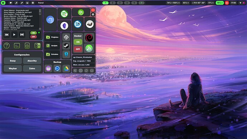
Task: Click the green 76% battery indicator
Action: [219, 3]
